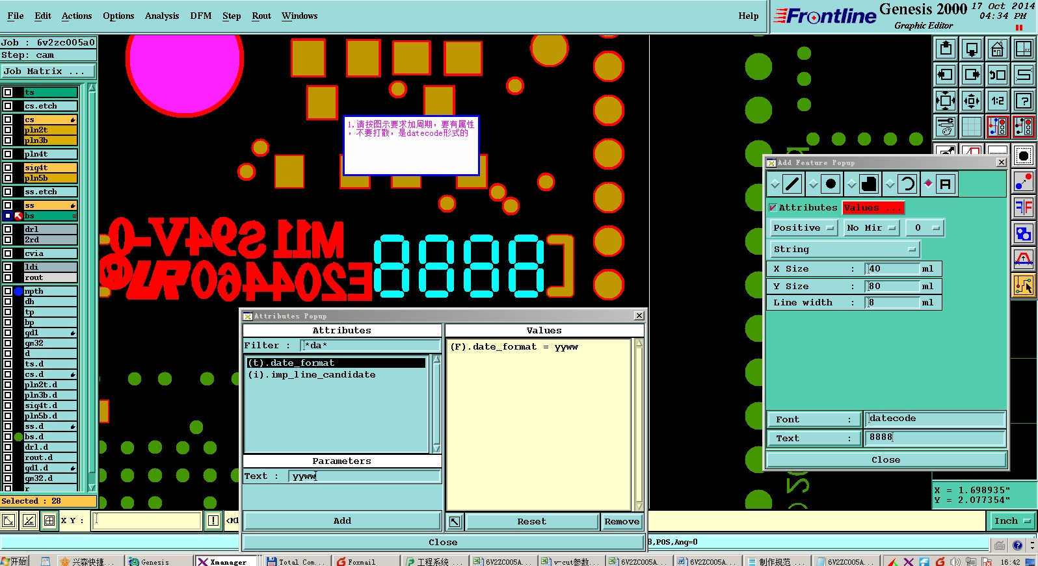Click Remove in the Attributes Popup
This screenshot has height=566, width=1038.
tap(622, 522)
